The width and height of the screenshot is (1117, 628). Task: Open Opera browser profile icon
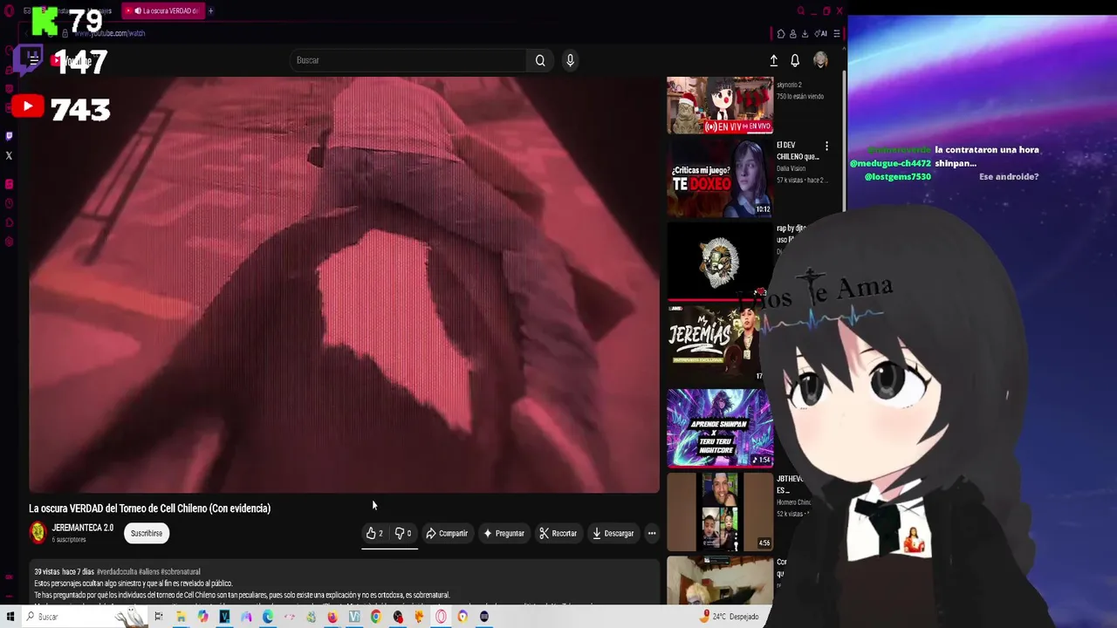793,34
